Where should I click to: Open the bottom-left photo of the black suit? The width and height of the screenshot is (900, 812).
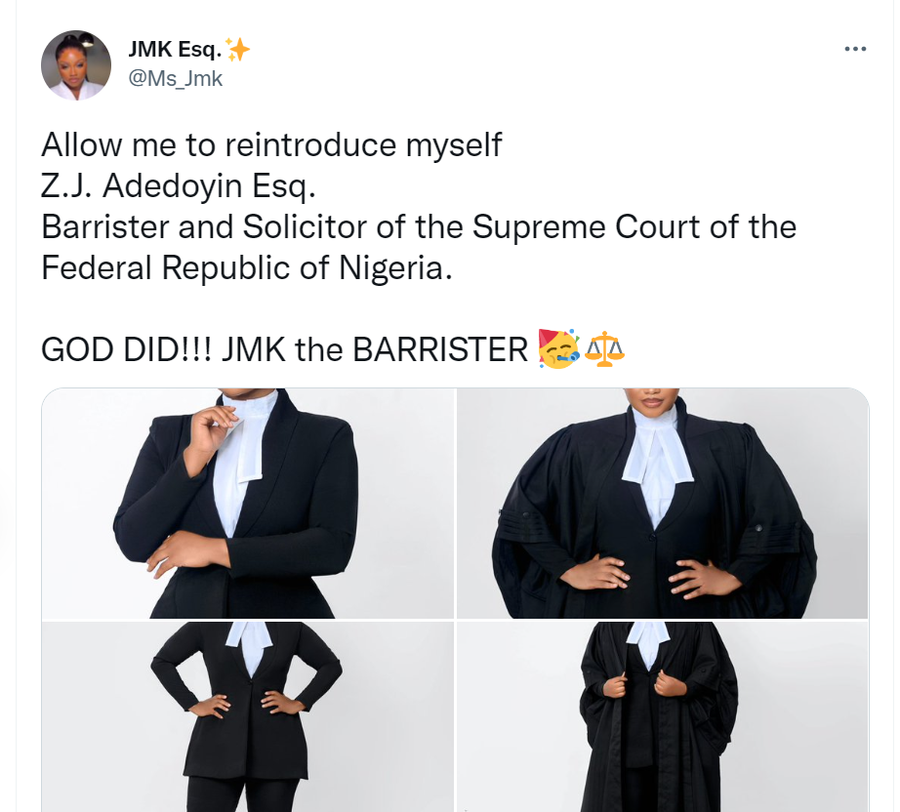(248, 716)
